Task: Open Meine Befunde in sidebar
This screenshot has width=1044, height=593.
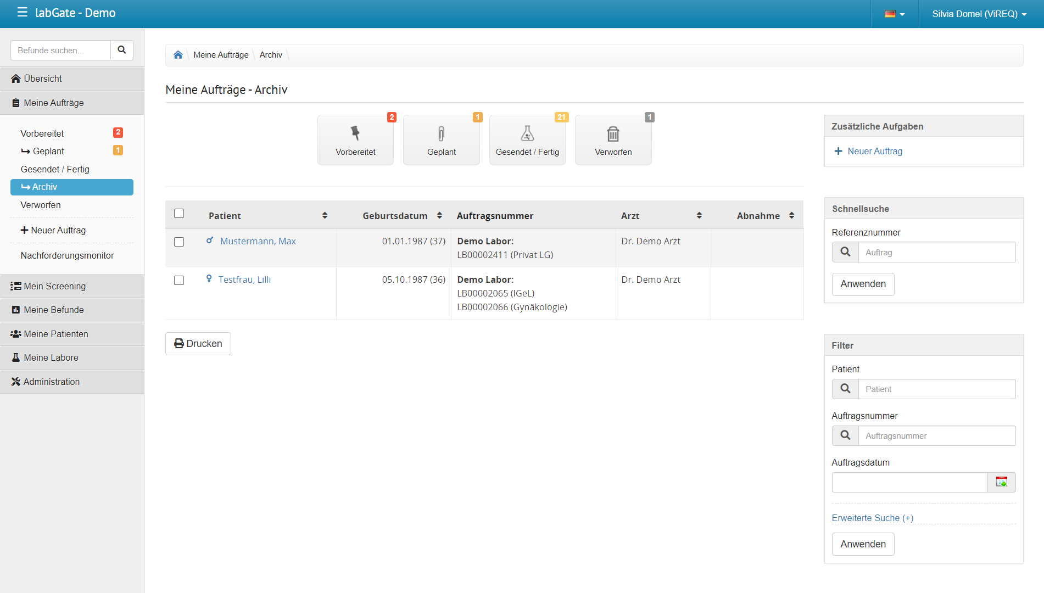Action: [x=54, y=310]
